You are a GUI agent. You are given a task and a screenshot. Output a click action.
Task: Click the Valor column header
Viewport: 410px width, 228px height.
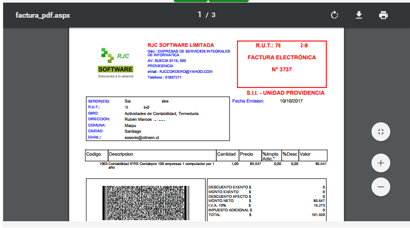click(305, 155)
